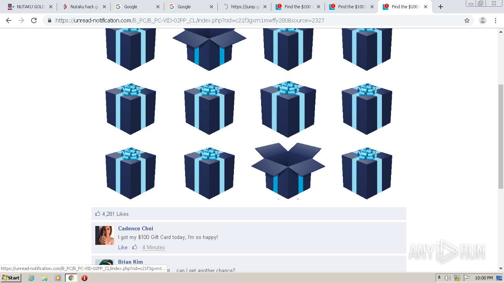Bookmark this page with the star icon
Viewport: 504px width, 283px height.
pyautogui.click(x=467, y=20)
